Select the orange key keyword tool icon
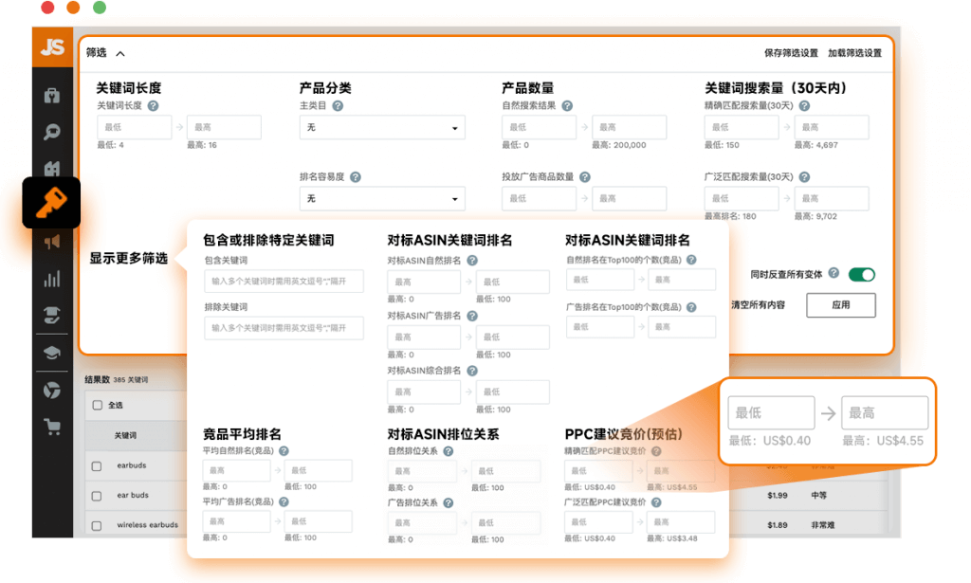This screenshot has width=971, height=583. (x=51, y=203)
